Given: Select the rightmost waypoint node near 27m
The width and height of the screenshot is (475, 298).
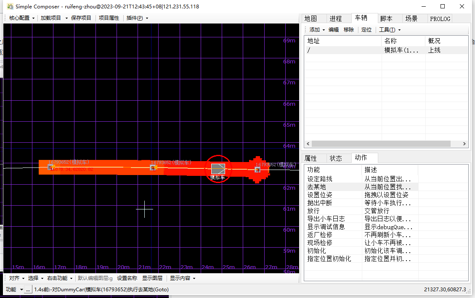Looking at the screenshot, I should tap(257, 170).
